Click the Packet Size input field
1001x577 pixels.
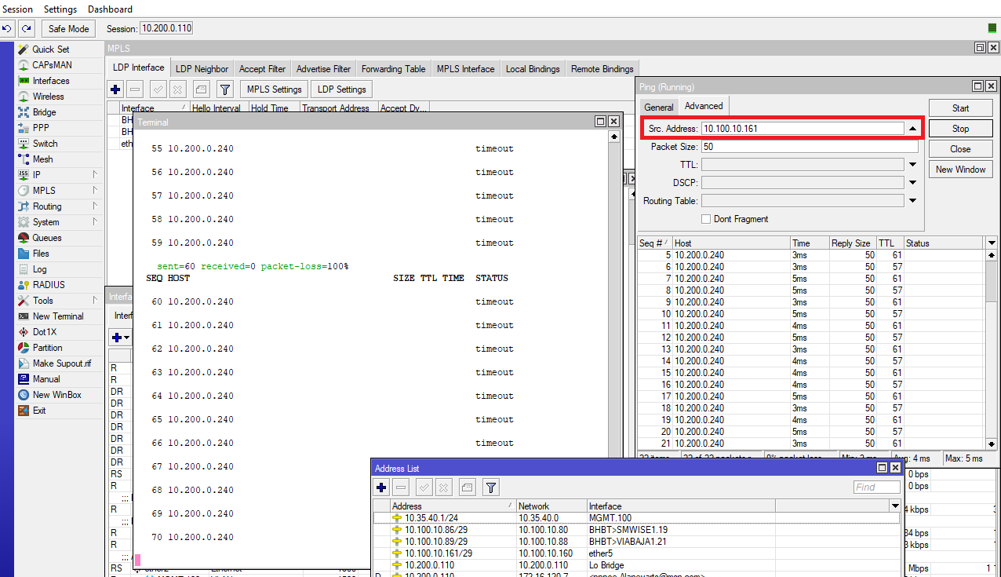click(x=808, y=147)
